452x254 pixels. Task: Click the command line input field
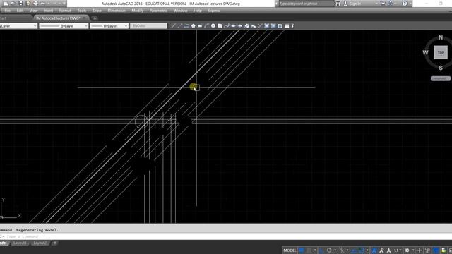(226, 236)
